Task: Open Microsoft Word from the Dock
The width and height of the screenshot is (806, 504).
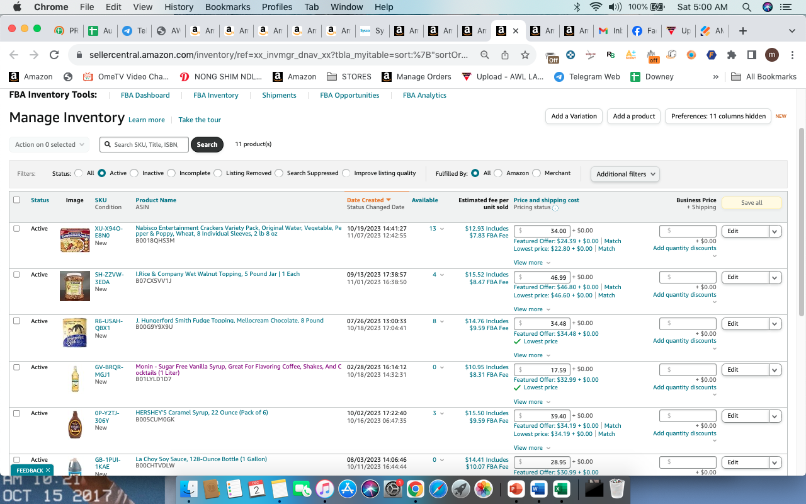Action: tap(538, 488)
